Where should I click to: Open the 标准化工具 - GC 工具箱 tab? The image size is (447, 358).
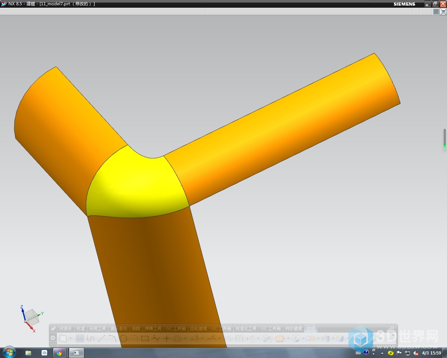(258, 328)
